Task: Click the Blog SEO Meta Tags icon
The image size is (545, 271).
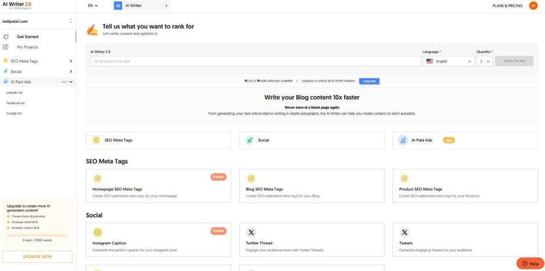Action: tap(251, 178)
